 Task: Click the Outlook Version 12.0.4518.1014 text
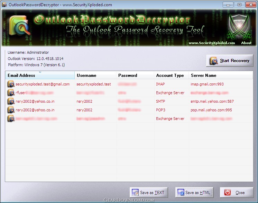point(36,59)
